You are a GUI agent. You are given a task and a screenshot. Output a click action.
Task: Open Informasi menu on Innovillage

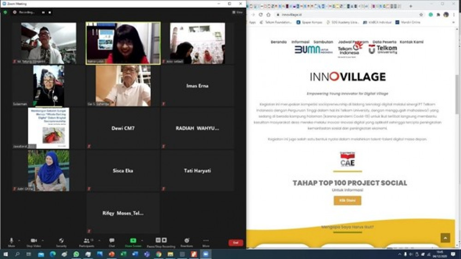[300, 42]
